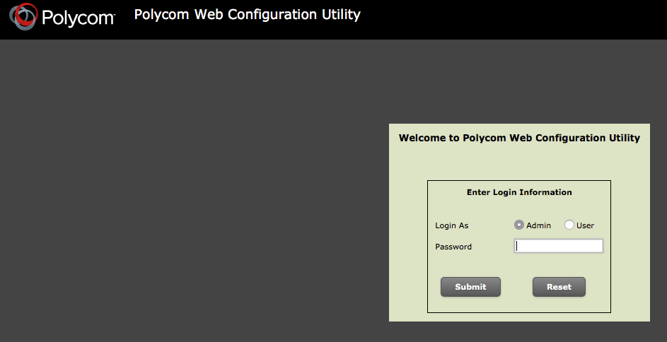This screenshot has height=342, width=667.
Task: Click the word "Welcome" in the panel heading
Action: 422,138
